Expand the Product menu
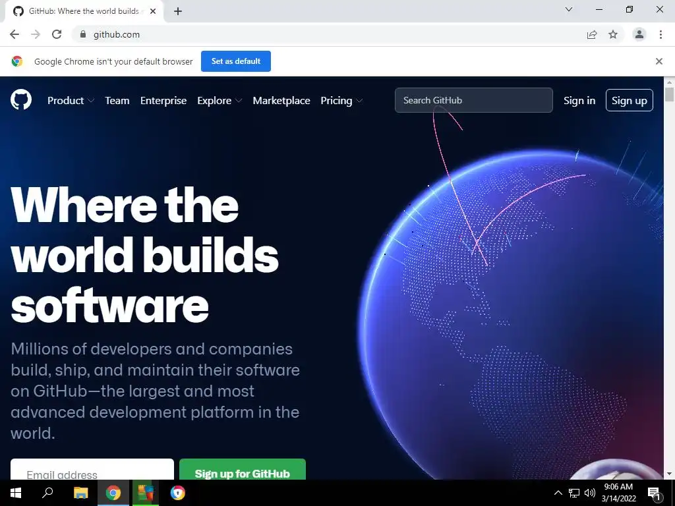 point(71,100)
